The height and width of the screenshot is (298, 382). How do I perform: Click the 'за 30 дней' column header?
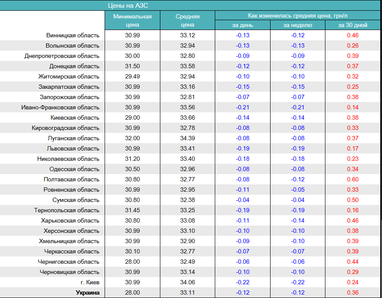click(353, 25)
